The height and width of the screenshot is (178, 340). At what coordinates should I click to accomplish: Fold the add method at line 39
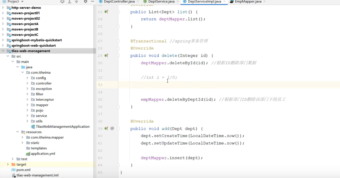118,129
